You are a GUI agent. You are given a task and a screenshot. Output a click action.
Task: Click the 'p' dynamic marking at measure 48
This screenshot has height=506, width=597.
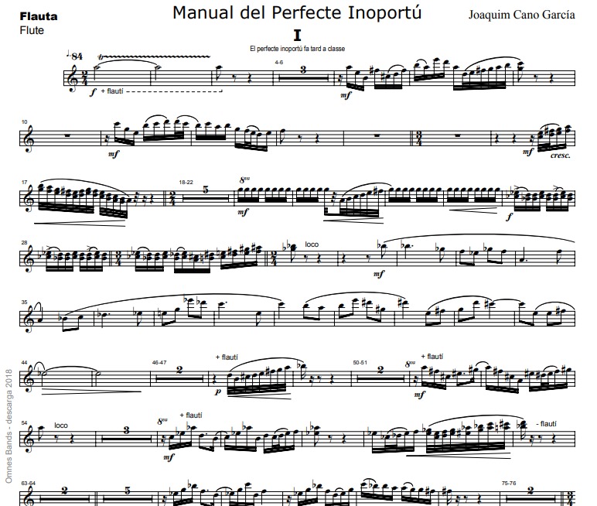[217, 391]
